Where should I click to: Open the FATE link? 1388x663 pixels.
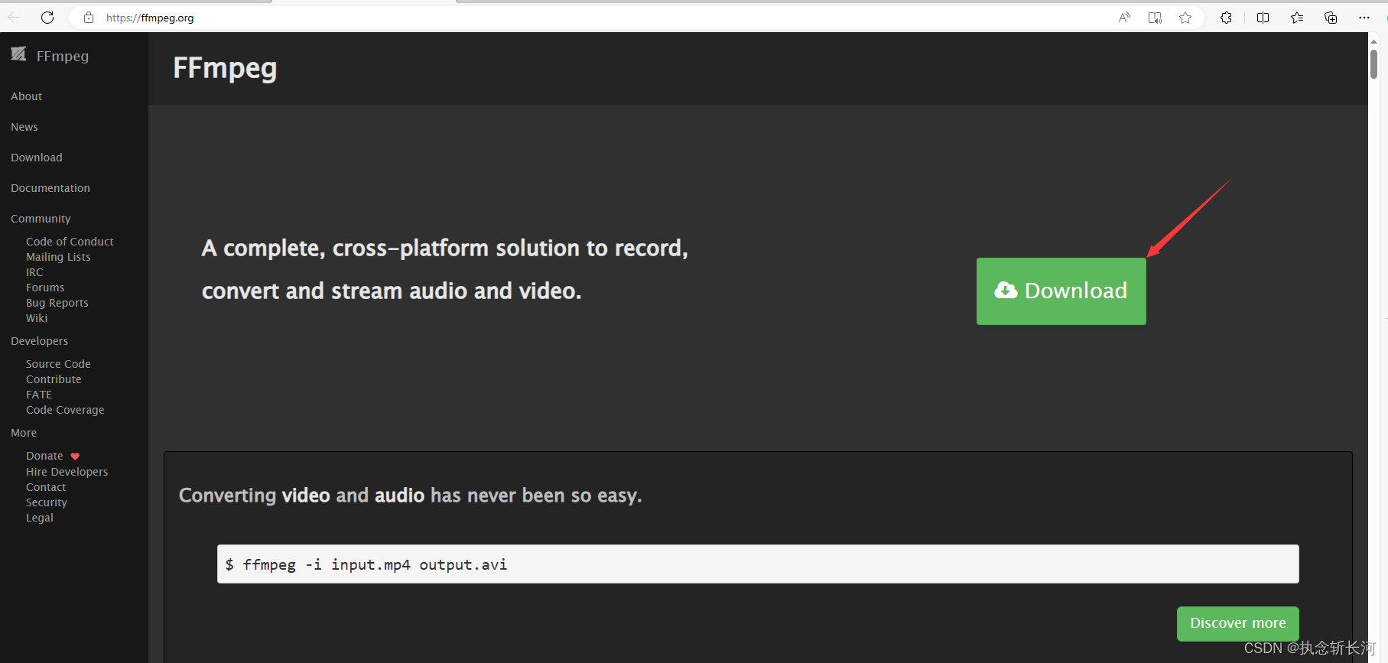[39, 395]
